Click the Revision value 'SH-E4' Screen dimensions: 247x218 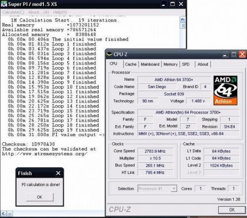pos(229,127)
